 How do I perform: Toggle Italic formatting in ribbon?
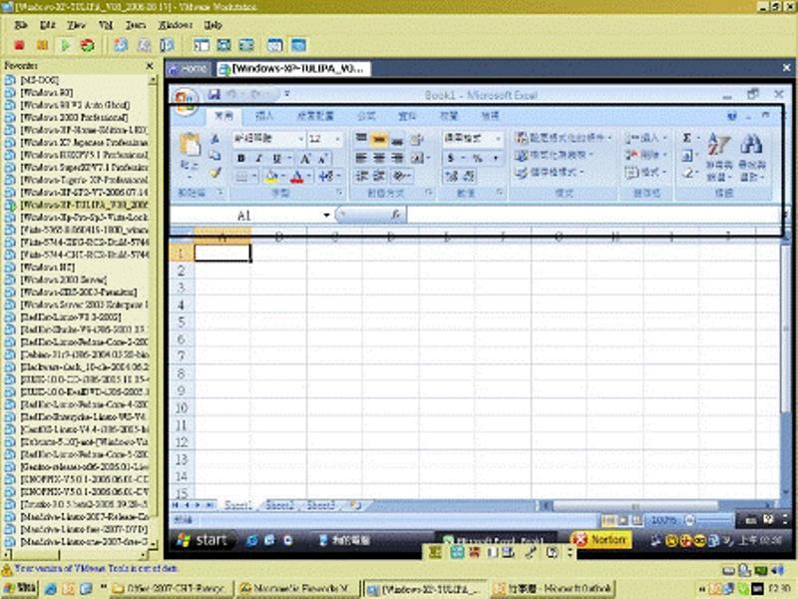[x=259, y=159]
